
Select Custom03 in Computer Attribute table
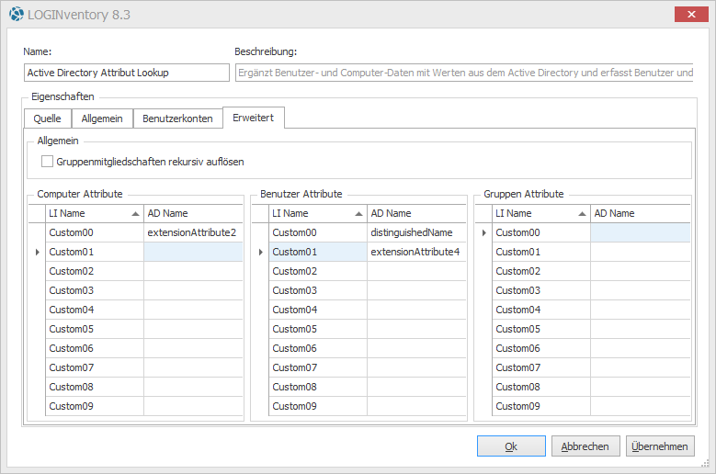tap(95, 290)
